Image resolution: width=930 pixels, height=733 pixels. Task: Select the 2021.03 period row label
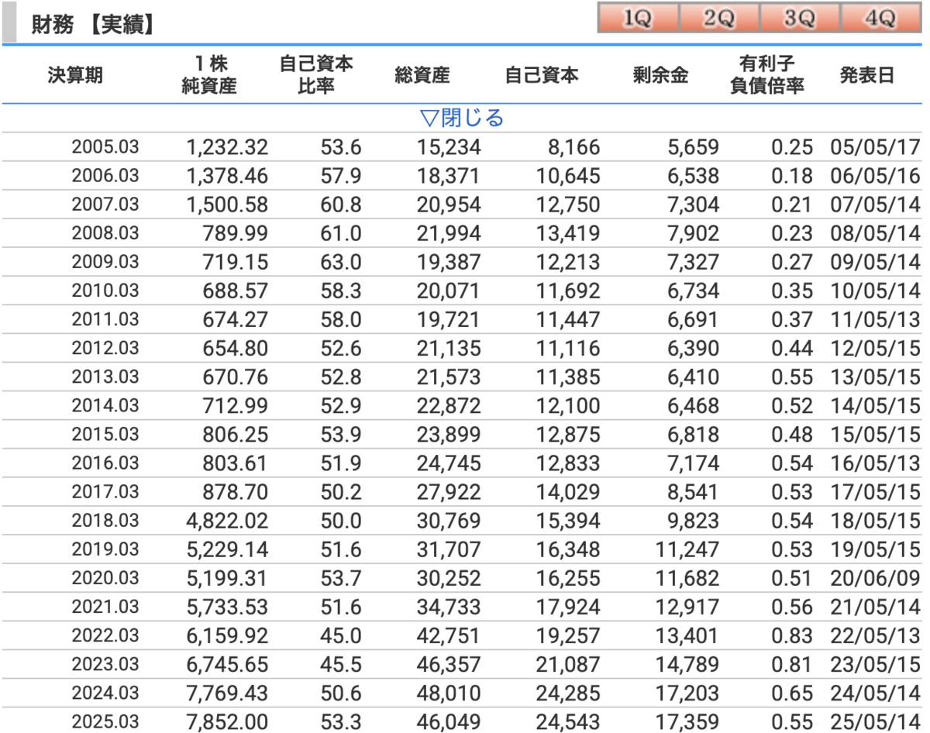(x=105, y=606)
